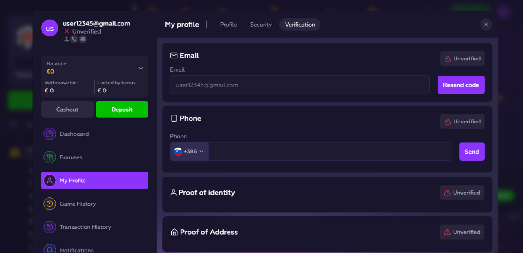Expand the Proof of identity section
The width and height of the screenshot is (523, 253).
pos(327,193)
